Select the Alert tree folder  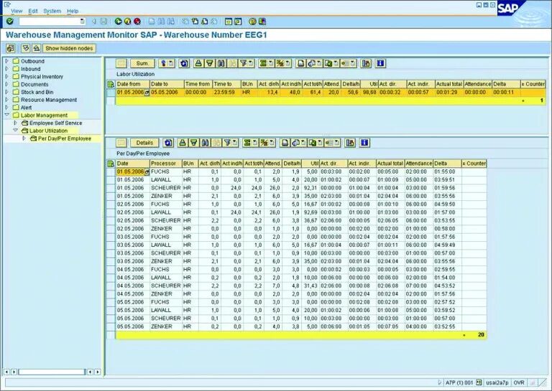(x=26, y=108)
